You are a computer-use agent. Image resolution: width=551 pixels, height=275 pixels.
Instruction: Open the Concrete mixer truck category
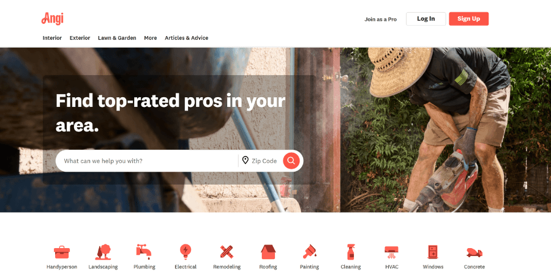(474, 252)
